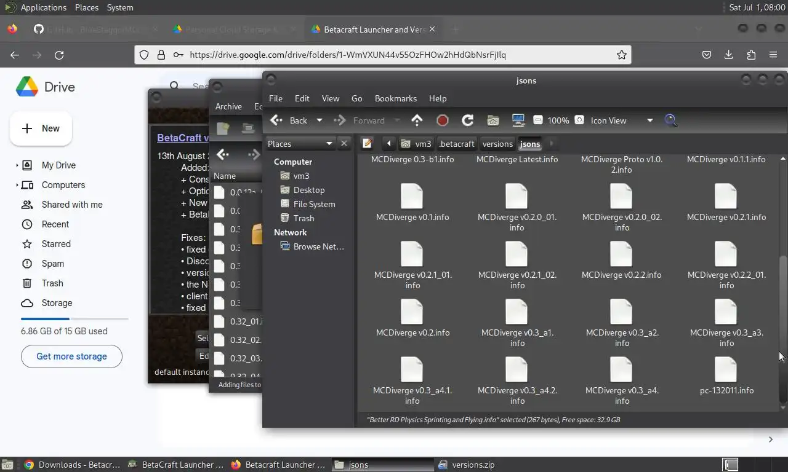Click the path bar left scroll arrow

[x=388, y=144]
